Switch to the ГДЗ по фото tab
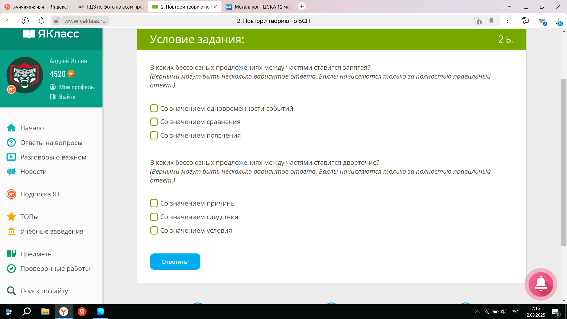567x319 pixels. tap(111, 6)
